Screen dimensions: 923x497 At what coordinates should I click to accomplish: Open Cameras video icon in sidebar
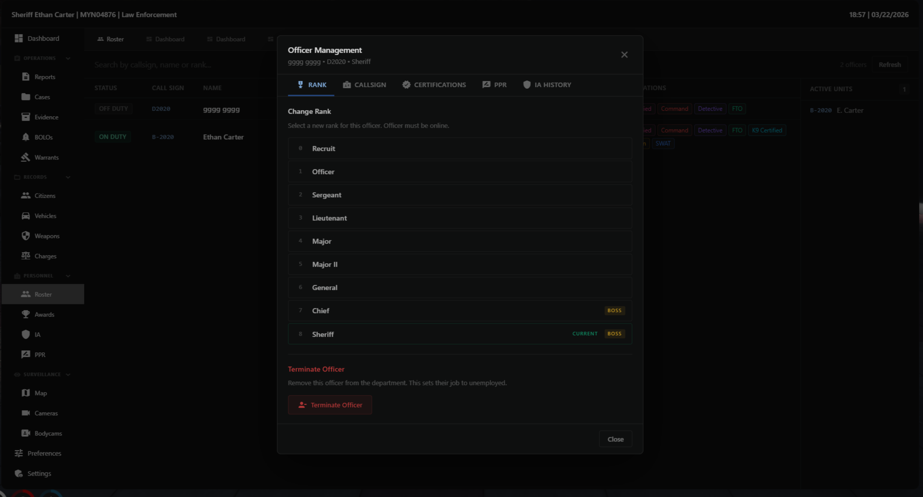pyautogui.click(x=26, y=413)
